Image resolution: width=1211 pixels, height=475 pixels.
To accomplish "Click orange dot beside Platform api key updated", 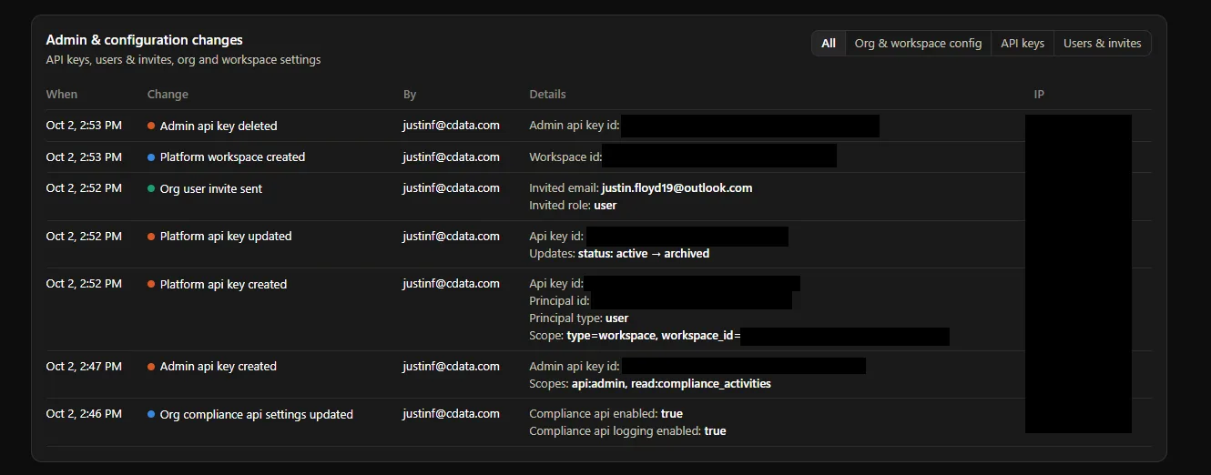I will (x=151, y=237).
